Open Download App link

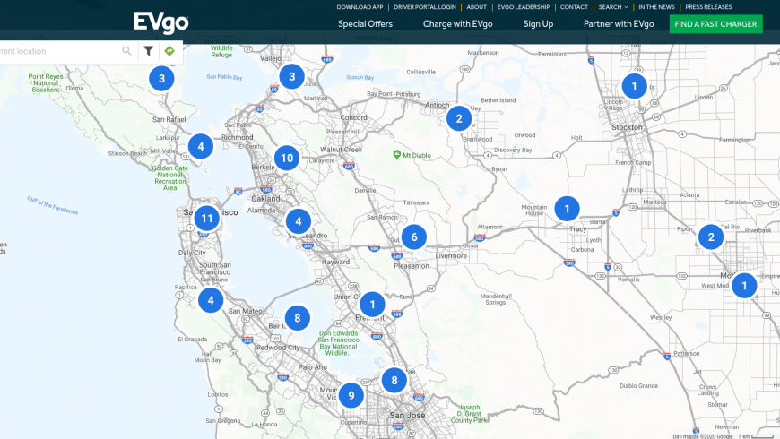pos(360,7)
